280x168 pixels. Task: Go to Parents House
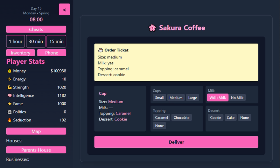pos(36,150)
